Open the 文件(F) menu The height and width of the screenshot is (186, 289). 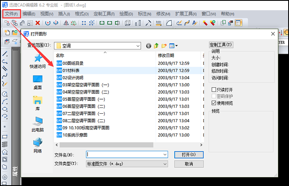12,14
